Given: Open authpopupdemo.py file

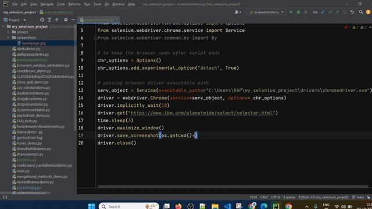Looking at the screenshot, I should 33,54.
